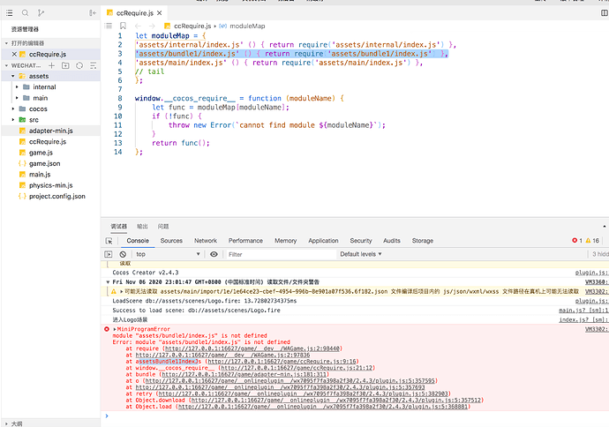Expand the 大纲 outline section
This screenshot has width=609, height=427.
click(6, 423)
